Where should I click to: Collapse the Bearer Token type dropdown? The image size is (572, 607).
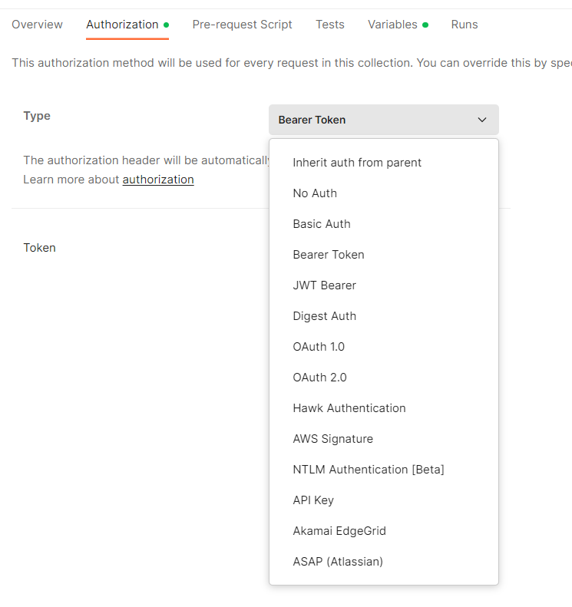[383, 120]
